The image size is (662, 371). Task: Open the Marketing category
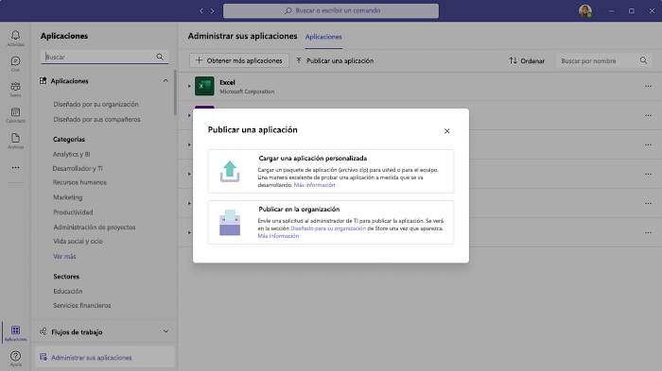pos(67,197)
